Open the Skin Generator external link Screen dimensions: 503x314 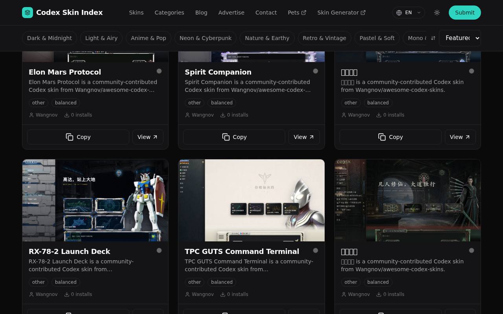click(341, 13)
